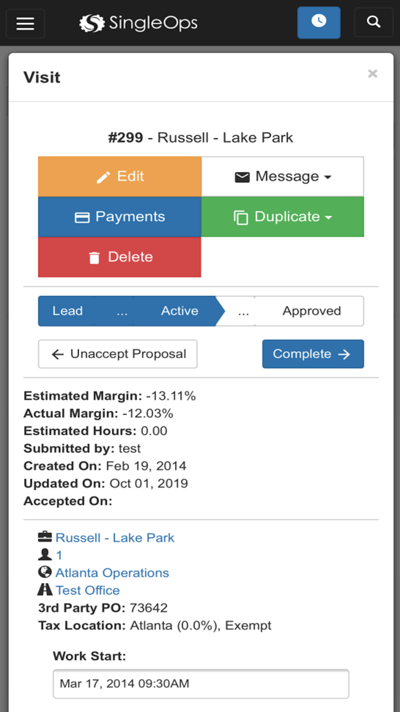Viewport: 400px width, 712px height.
Task: Select the Lead stage
Action: (x=67, y=311)
